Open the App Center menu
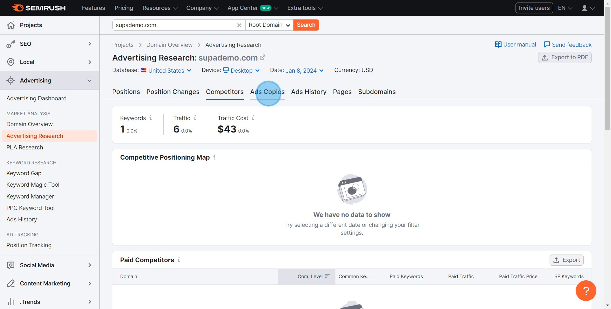 pos(253,8)
